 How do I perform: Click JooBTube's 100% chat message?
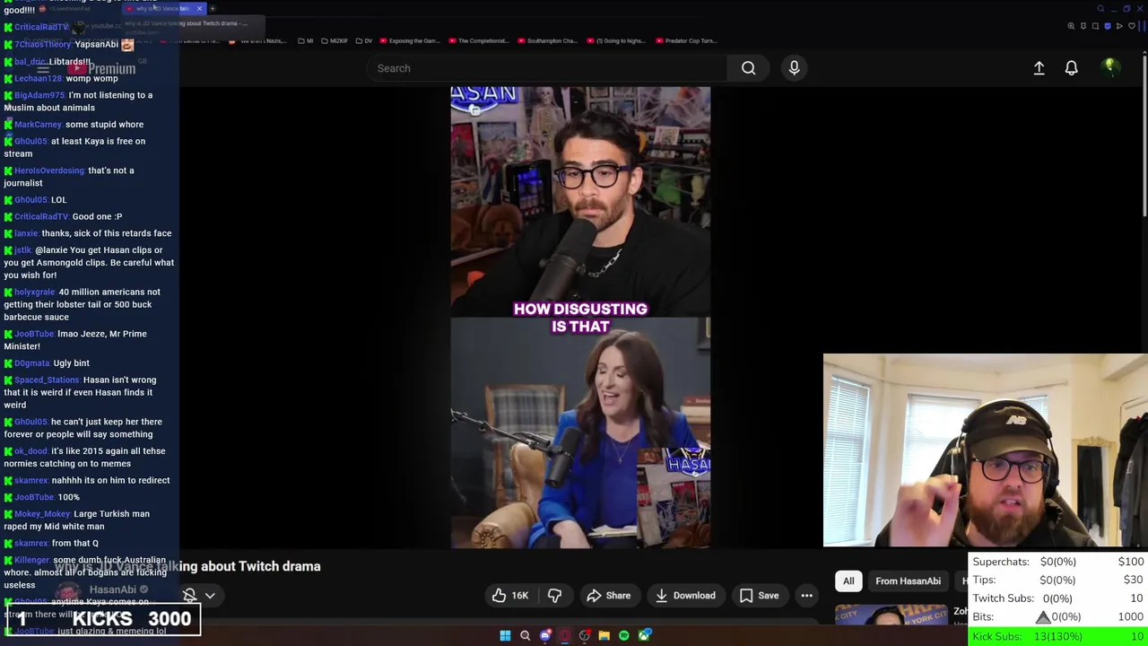[68, 497]
